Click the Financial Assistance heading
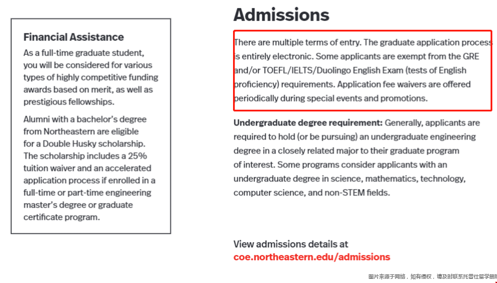This screenshot has height=283, width=497. point(74,37)
